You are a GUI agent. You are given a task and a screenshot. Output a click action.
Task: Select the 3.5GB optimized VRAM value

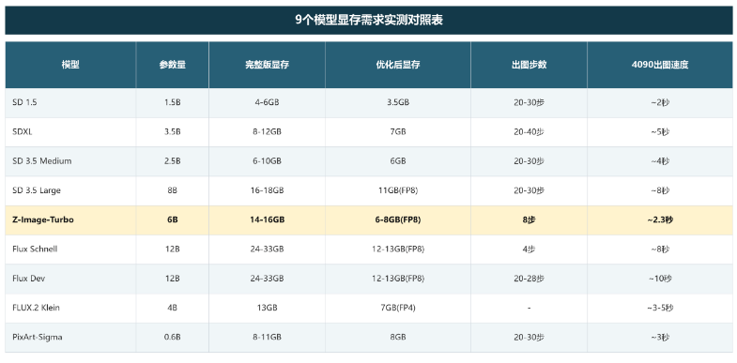pos(398,102)
